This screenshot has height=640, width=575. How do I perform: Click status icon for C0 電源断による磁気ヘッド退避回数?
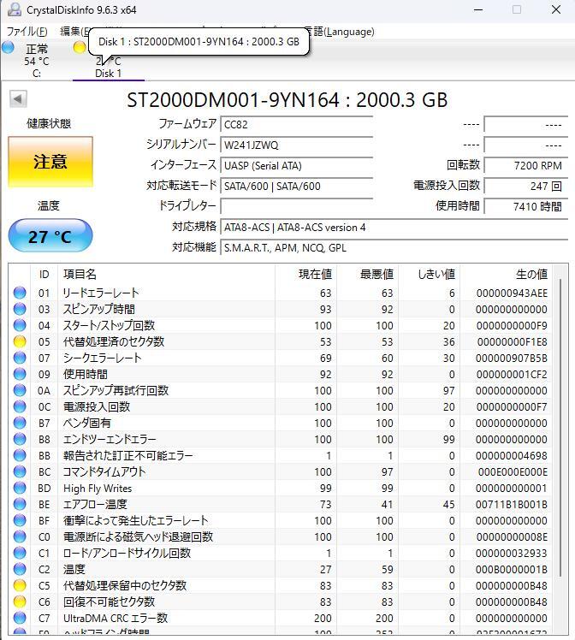point(20,536)
